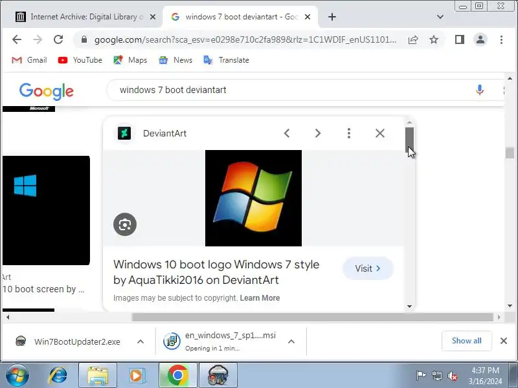Image resolution: width=518 pixels, height=388 pixels.
Task: Open News bookmark
Action: pyautogui.click(x=175, y=60)
